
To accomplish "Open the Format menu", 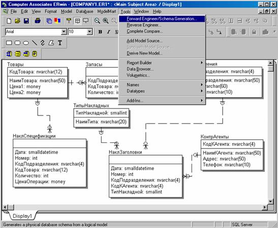I will click(x=51, y=12).
